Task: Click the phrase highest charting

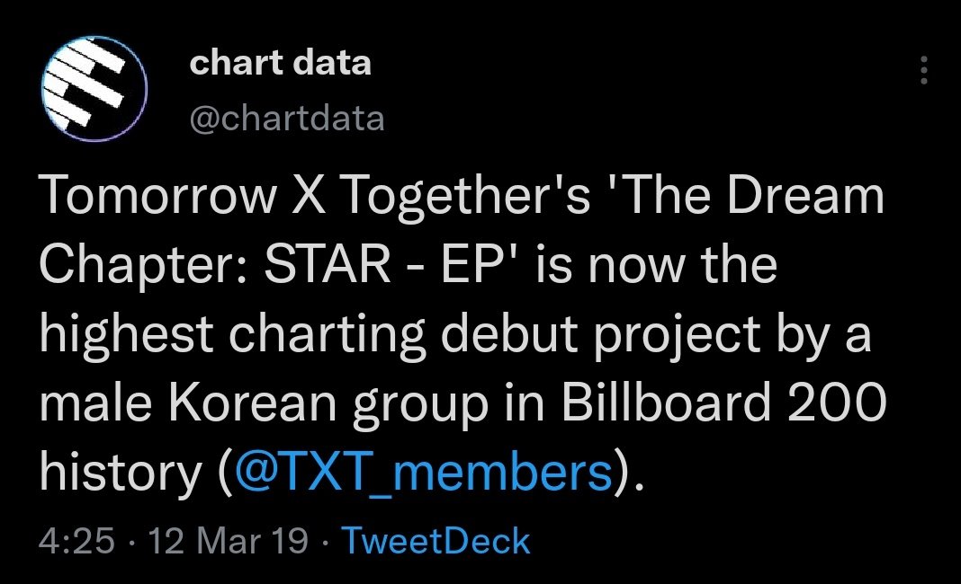Action: 232,336
